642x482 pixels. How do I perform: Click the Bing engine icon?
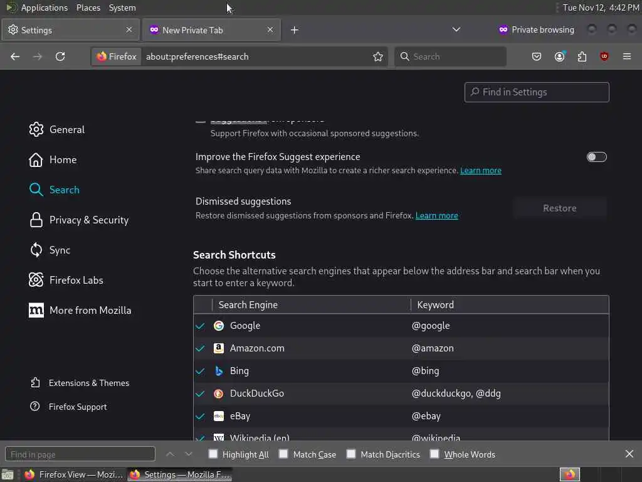[219, 371]
